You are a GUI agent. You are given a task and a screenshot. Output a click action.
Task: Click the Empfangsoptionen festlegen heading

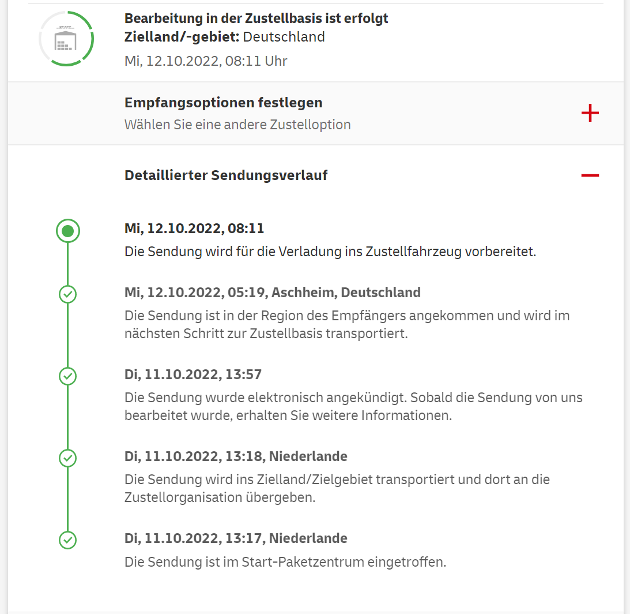click(x=223, y=103)
